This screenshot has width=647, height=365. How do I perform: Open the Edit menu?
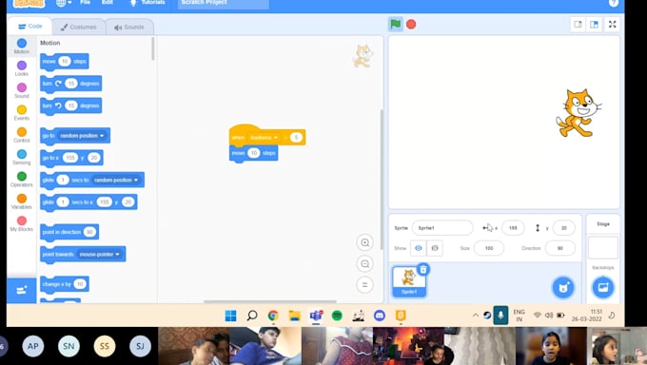point(108,3)
